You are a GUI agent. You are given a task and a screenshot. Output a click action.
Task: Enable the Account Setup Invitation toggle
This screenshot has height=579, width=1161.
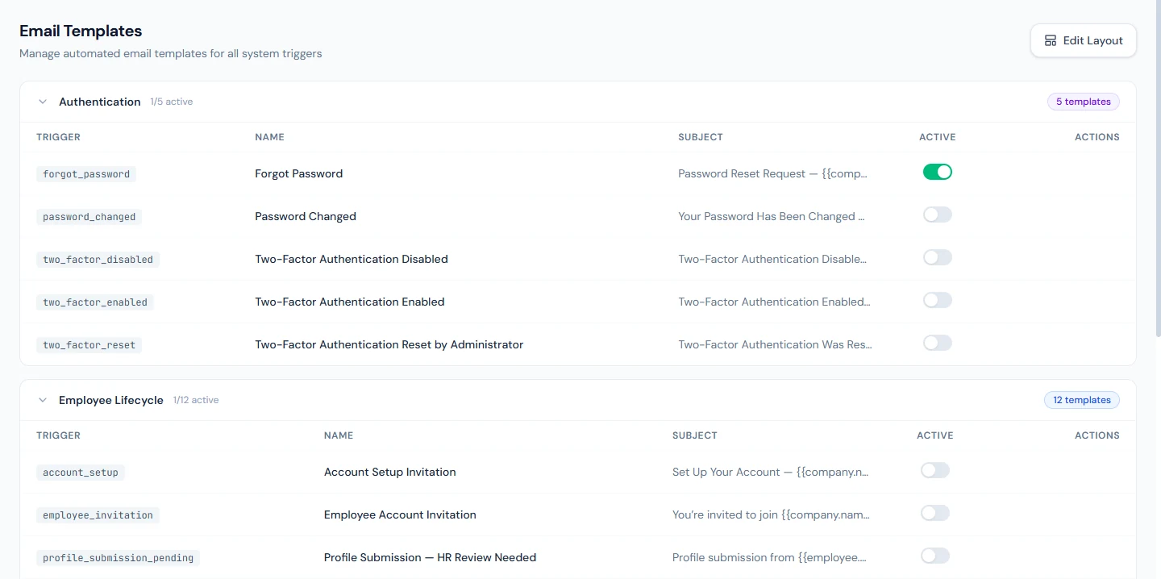(x=935, y=470)
